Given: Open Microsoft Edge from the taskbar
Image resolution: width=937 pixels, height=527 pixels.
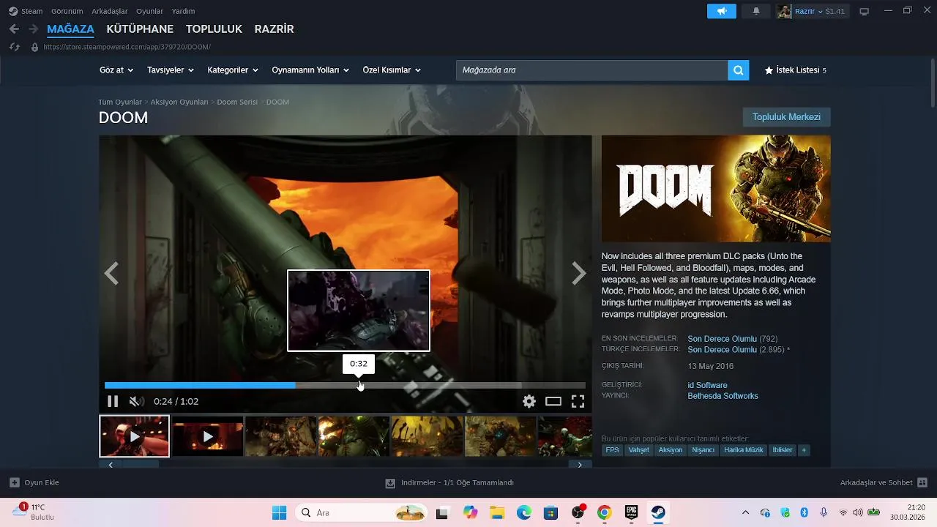Looking at the screenshot, I should 524,513.
